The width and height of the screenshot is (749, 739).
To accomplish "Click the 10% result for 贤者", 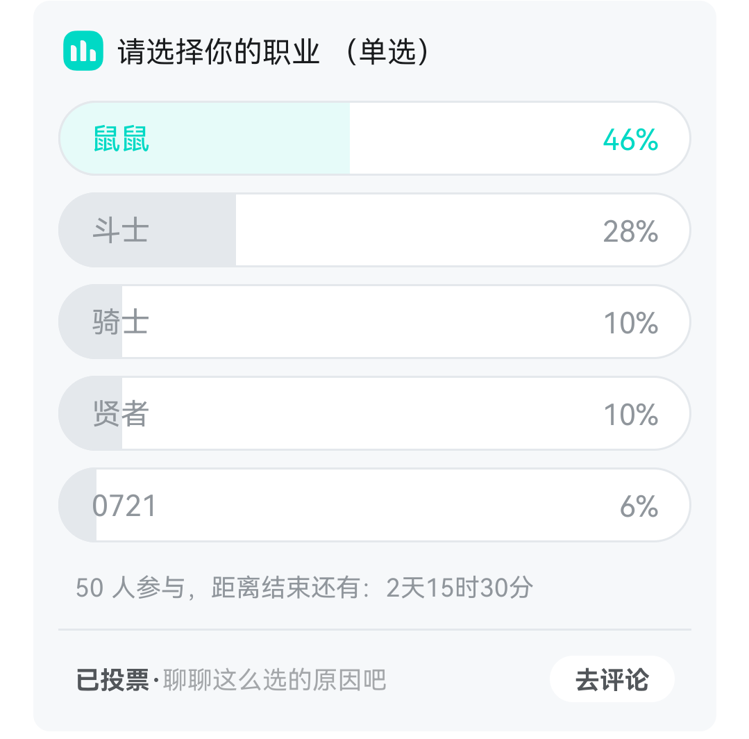I will point(631,415).
